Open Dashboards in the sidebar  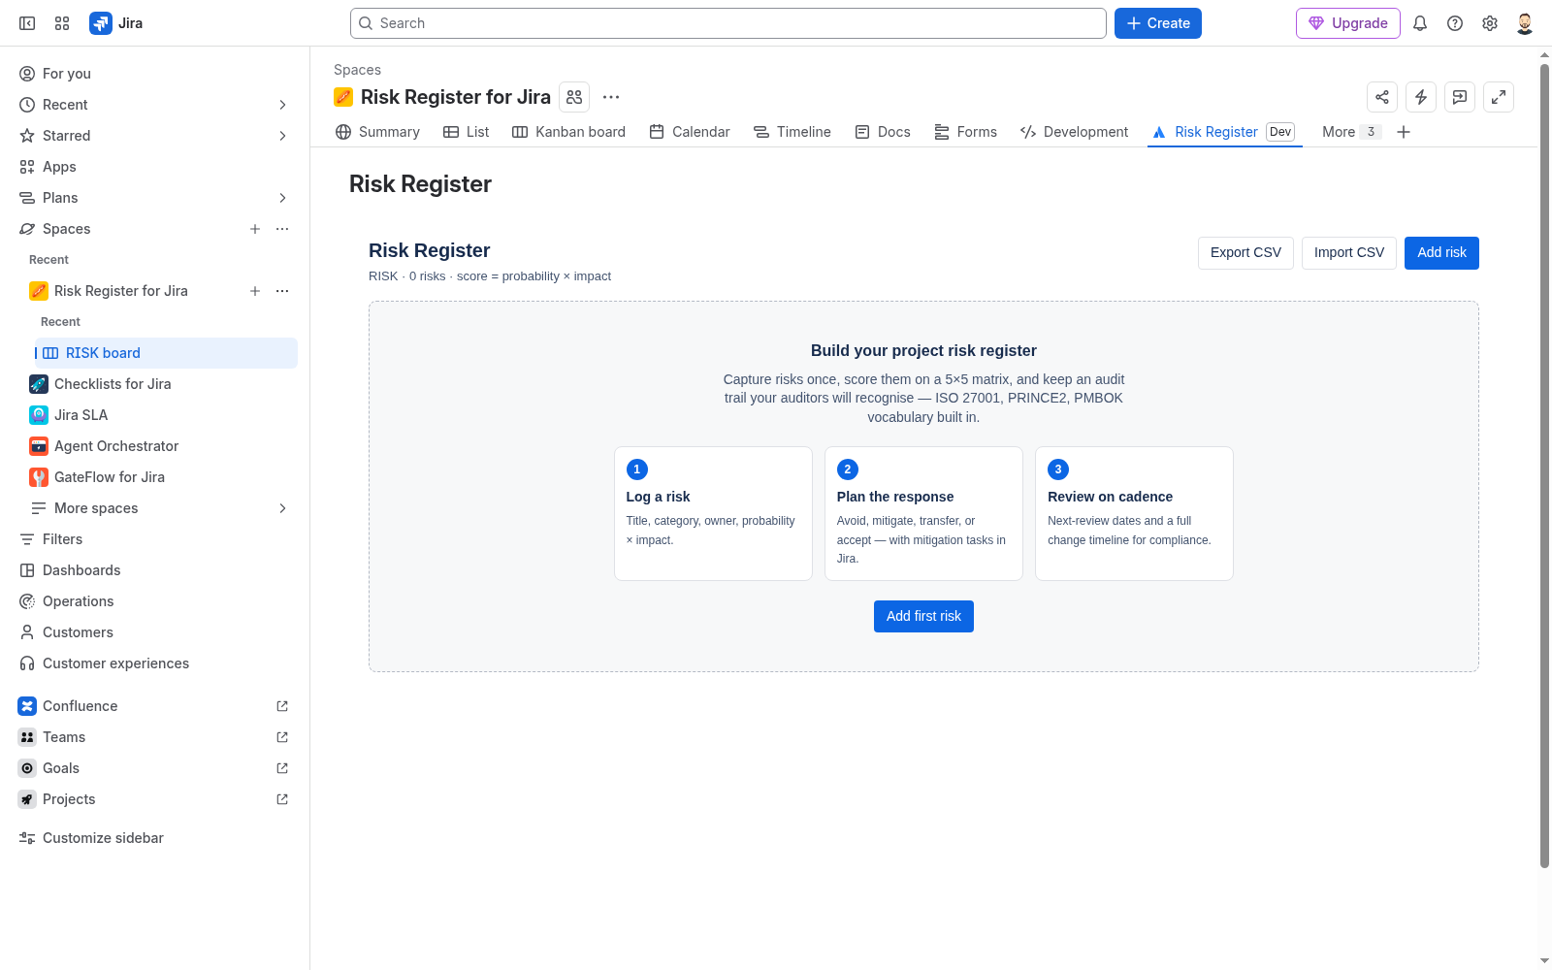tap(155, 570)
